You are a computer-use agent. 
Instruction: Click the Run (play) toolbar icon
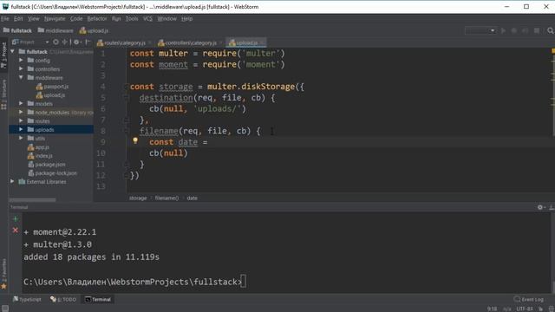[x=503, y=31]
